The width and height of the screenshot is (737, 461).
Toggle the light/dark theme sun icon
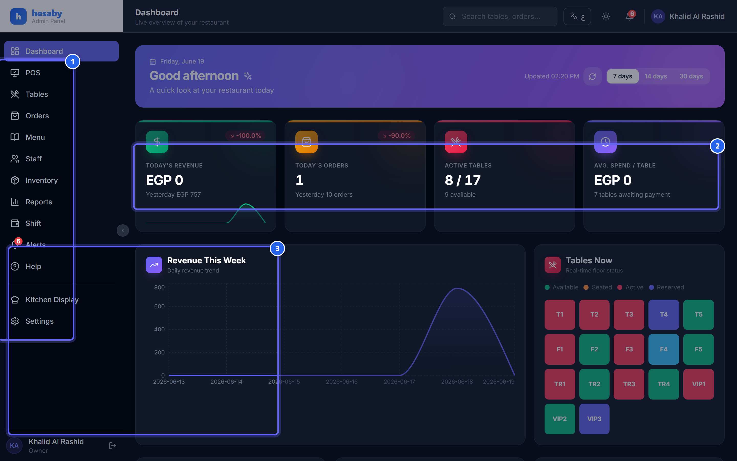[606, 16]
